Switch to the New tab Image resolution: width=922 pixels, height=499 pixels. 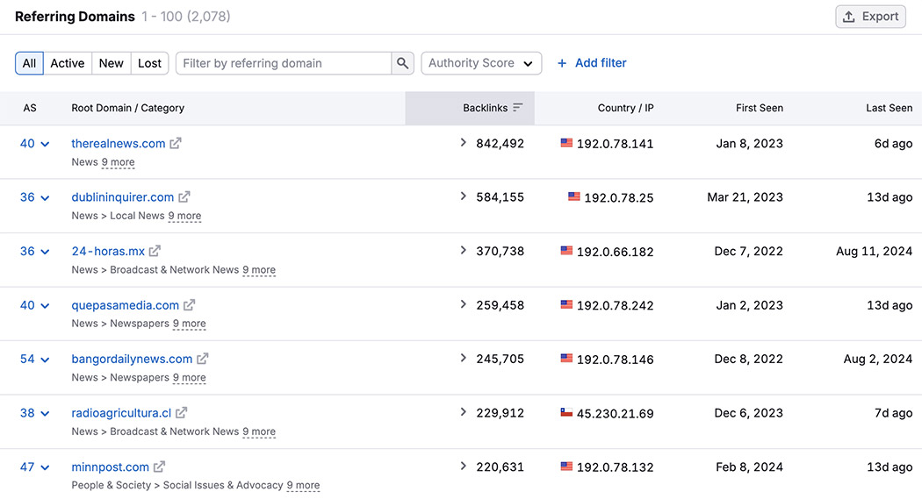pos(112,63)
